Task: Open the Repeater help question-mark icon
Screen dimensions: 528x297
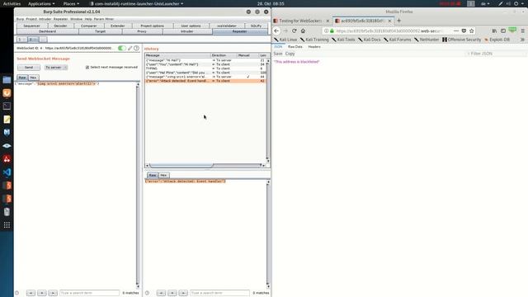Action: click(136, 48)
